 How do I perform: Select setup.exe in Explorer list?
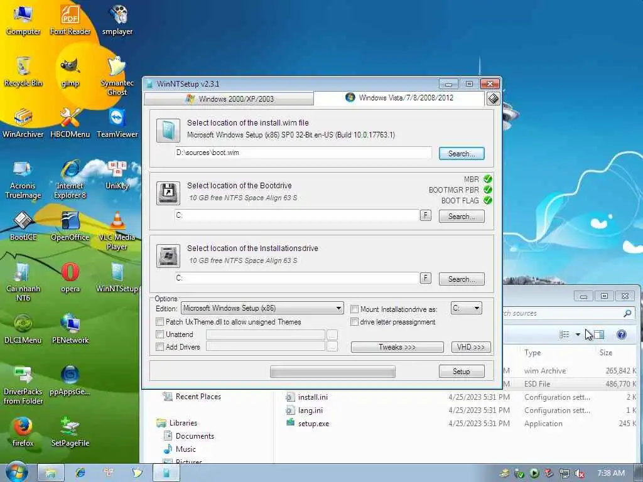(308, 423)
